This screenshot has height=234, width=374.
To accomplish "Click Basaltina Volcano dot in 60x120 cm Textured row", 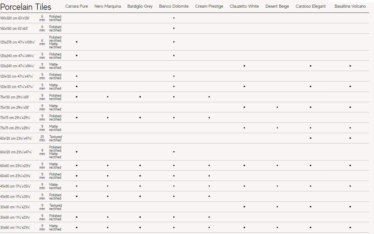I will (350, 138).
